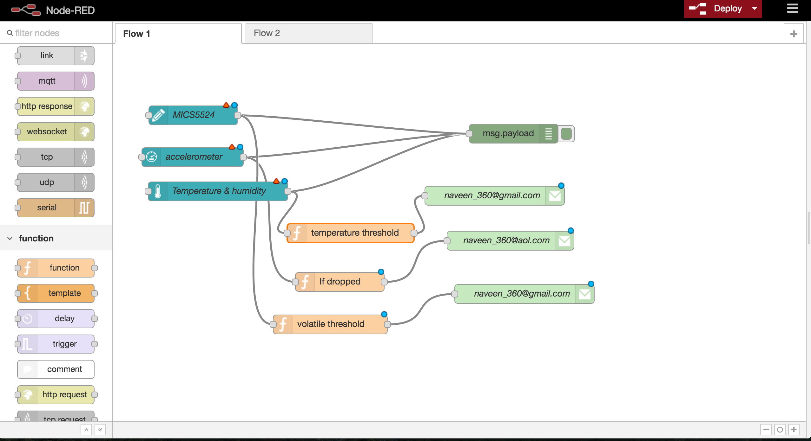Collapse the function palette category

click(x=56, y=238)
